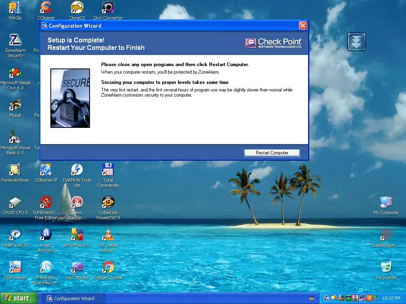406x304 pixels.
Task: Select the AVG Free 8.5 icon
Action: click(77, 238)
